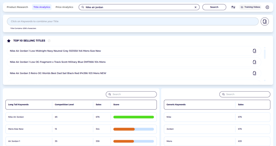Add the Air Jordan 1 keyword

(x=14, y=141)
